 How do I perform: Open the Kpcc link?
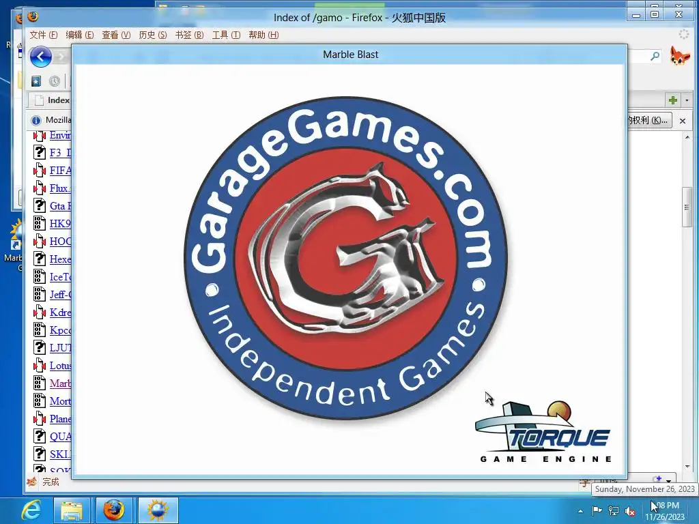pyautogui.click(x=60, y=330)
